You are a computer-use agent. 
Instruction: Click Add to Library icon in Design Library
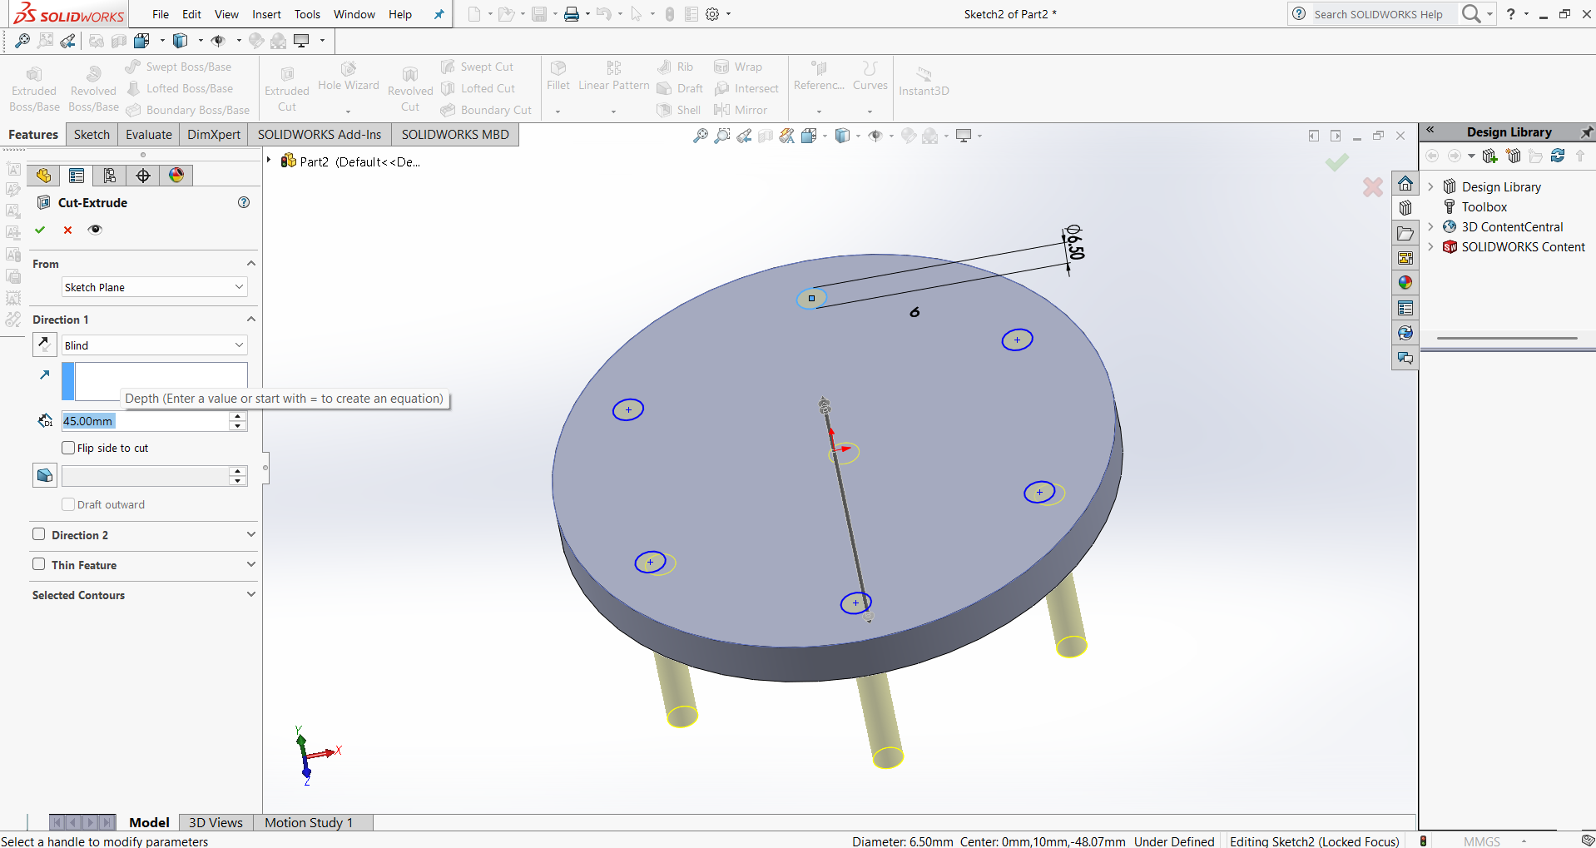(x=1490, y=156)
